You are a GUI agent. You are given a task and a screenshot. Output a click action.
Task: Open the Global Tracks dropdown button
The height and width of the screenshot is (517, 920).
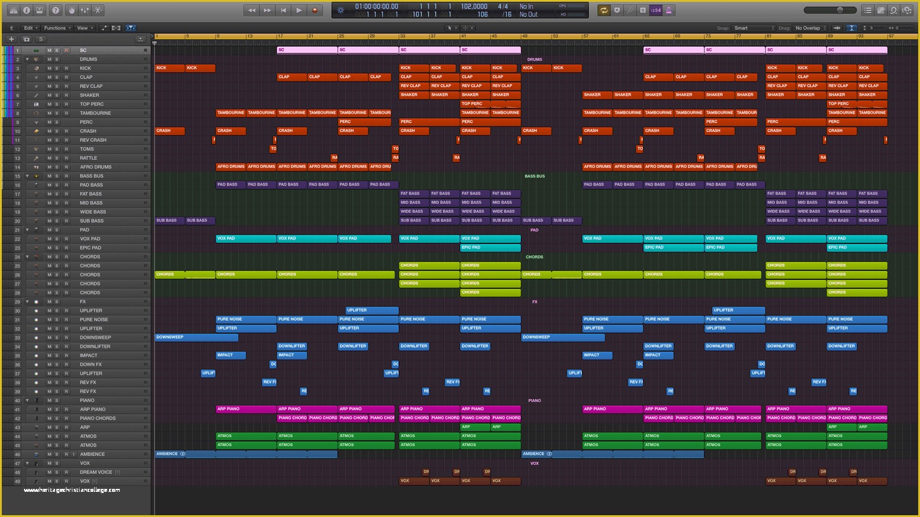click(140, 39)
